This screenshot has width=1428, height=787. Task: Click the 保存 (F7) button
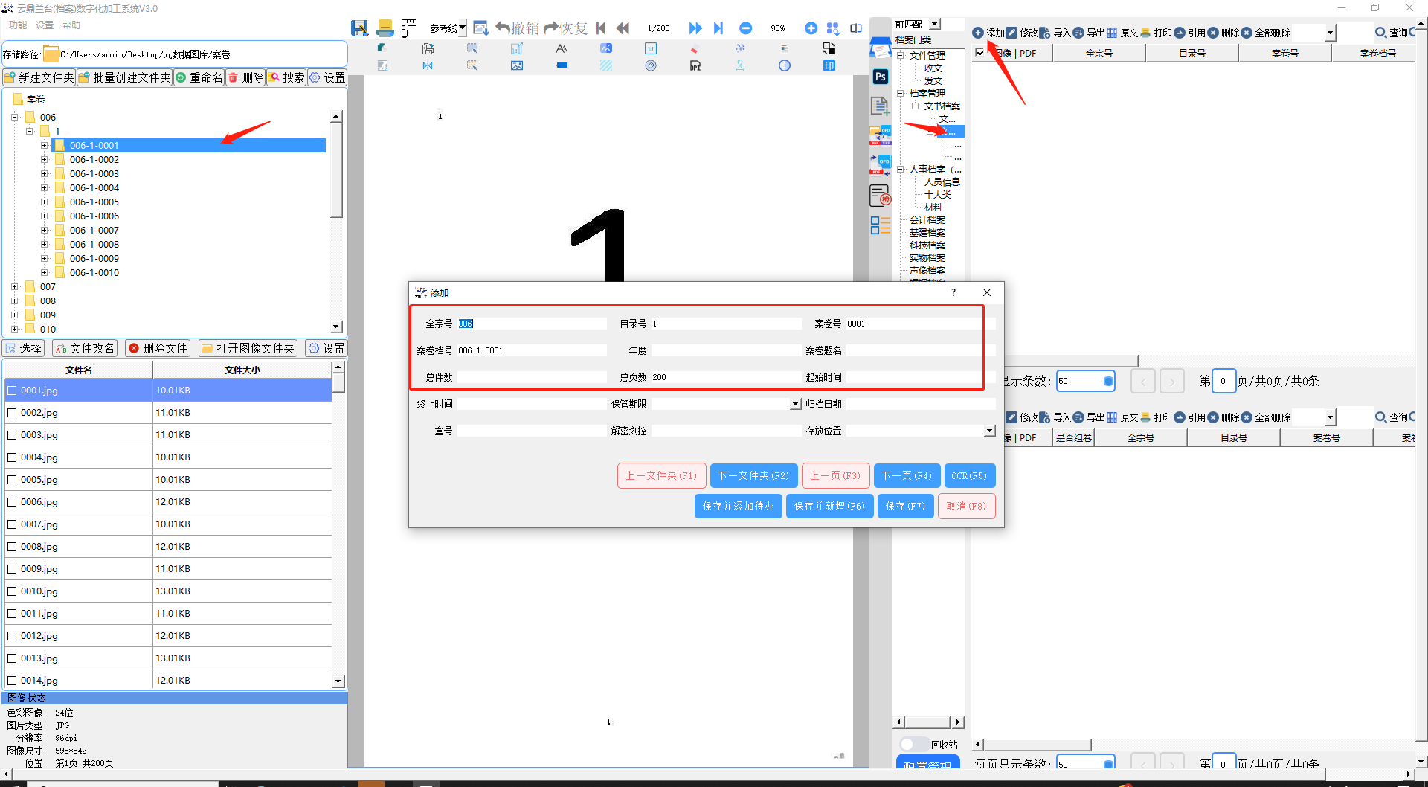[905, 507]
